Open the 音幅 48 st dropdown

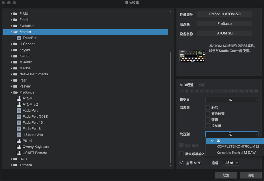231,163
